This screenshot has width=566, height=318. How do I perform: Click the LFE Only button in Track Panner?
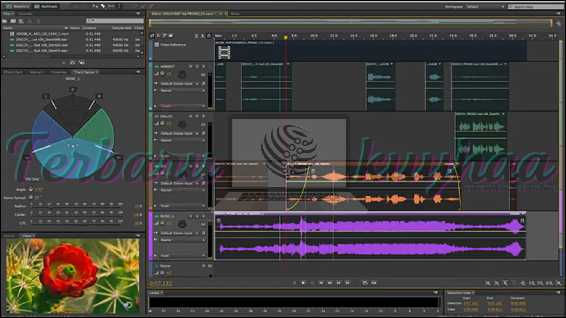(32, 179)
